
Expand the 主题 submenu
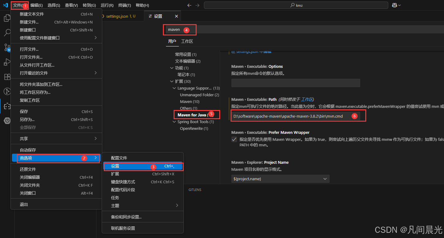143,206
